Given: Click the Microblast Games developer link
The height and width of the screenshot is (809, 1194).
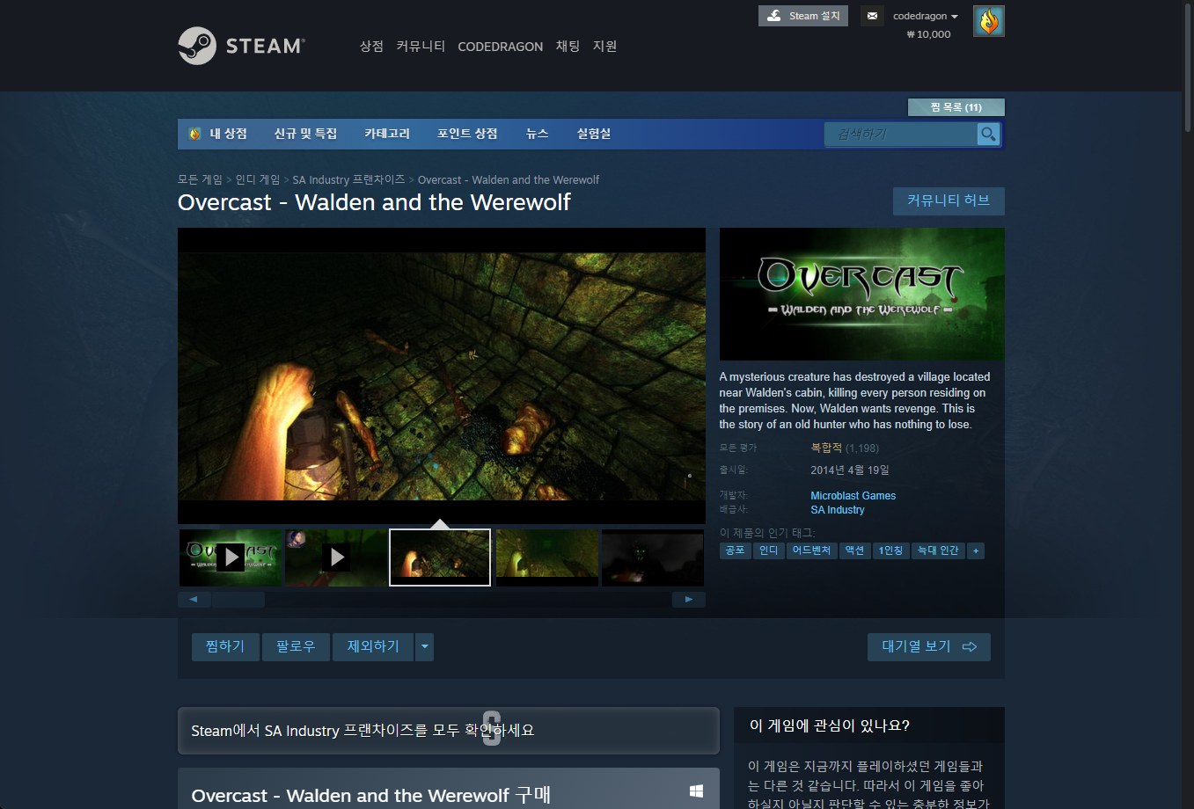Looking at the screenshot, I should pos(853,496).
